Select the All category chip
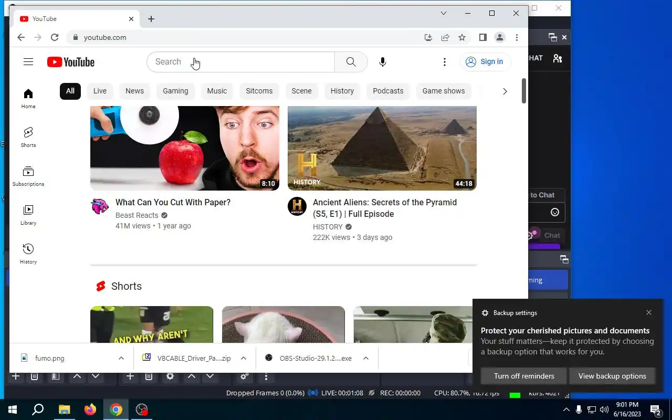 [70, 91]
